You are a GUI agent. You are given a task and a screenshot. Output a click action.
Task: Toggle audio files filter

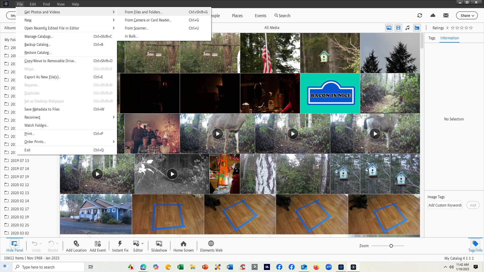407,28
